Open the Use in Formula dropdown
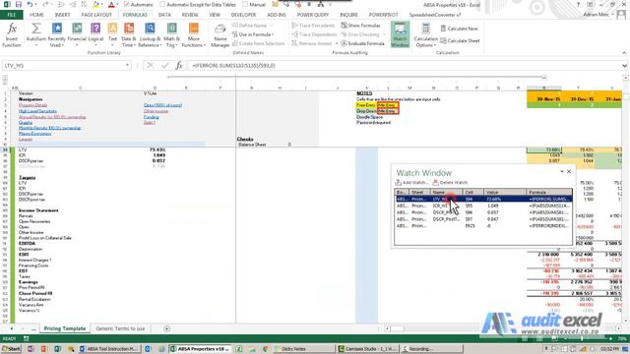Image resolution: width=630 pixels, height=354 pixels. coord(253,34)
